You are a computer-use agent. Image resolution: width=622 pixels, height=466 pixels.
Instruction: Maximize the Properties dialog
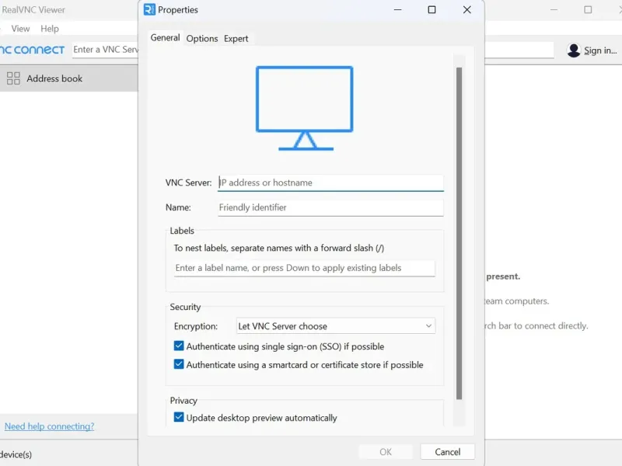coord(432,9)
